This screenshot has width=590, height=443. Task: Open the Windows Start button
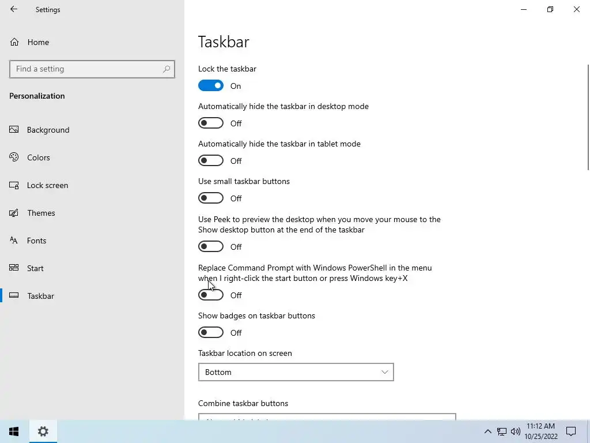[x=14, y=431]
